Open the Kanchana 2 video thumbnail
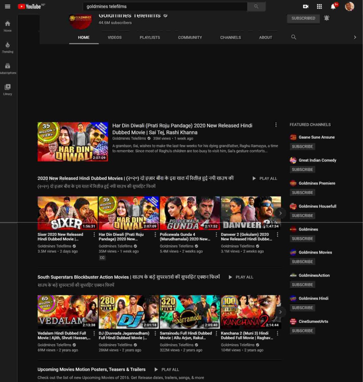Screen dimensions: 363x382 [x=251, y=312]
